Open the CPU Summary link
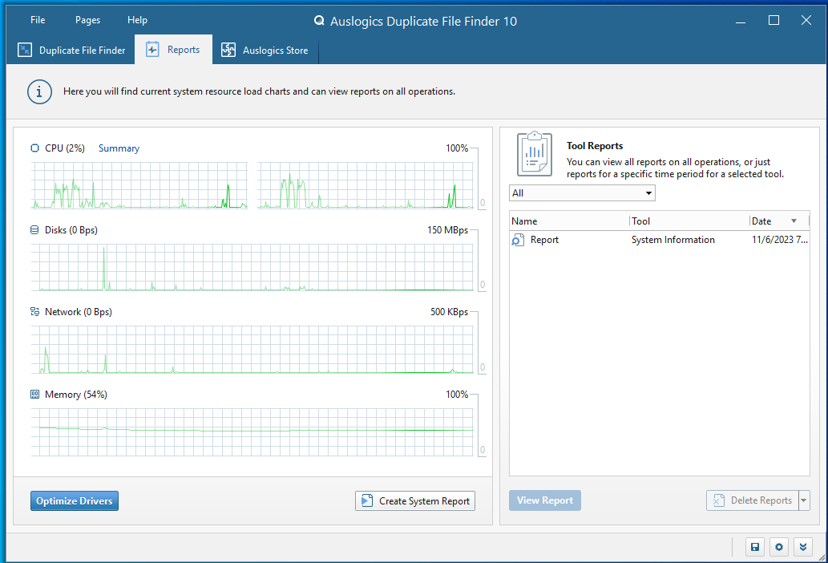 point(119,148)
